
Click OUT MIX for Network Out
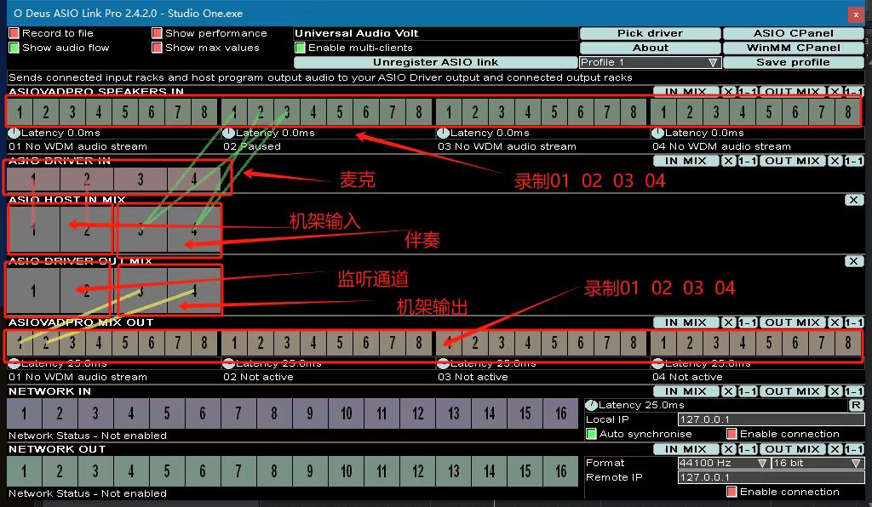792,449
